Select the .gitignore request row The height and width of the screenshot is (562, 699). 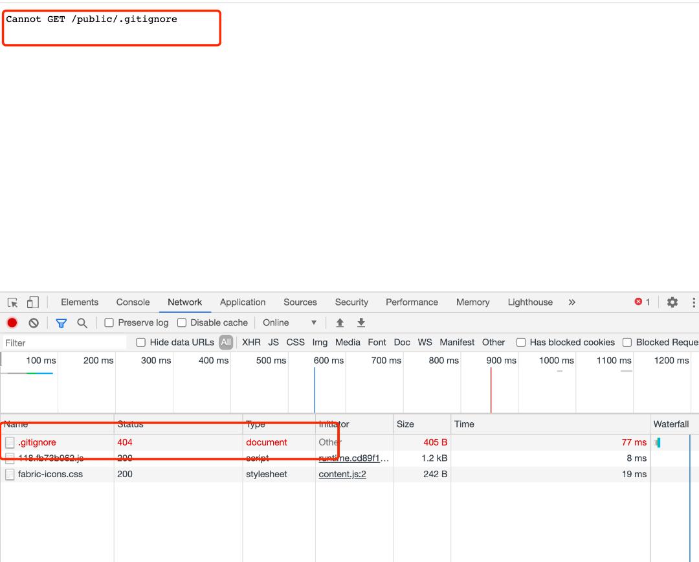[x=37, y=442]
